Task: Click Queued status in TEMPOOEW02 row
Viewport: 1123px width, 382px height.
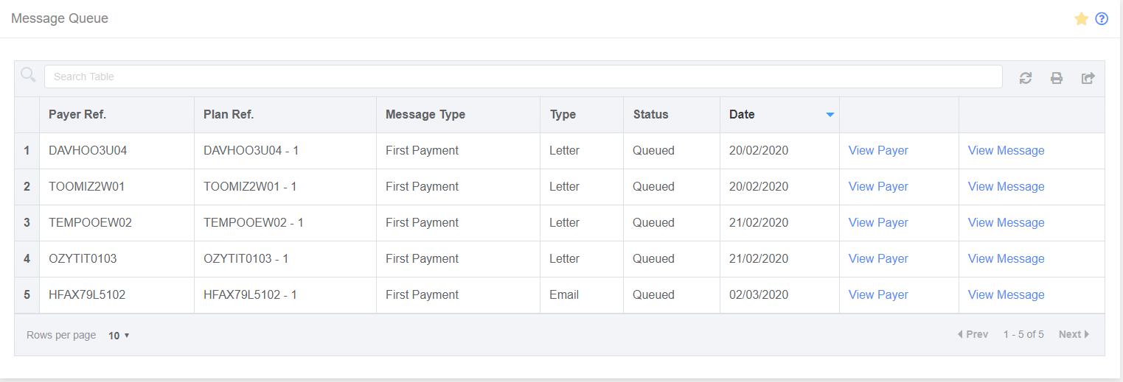Action: (x=653, y=222)
